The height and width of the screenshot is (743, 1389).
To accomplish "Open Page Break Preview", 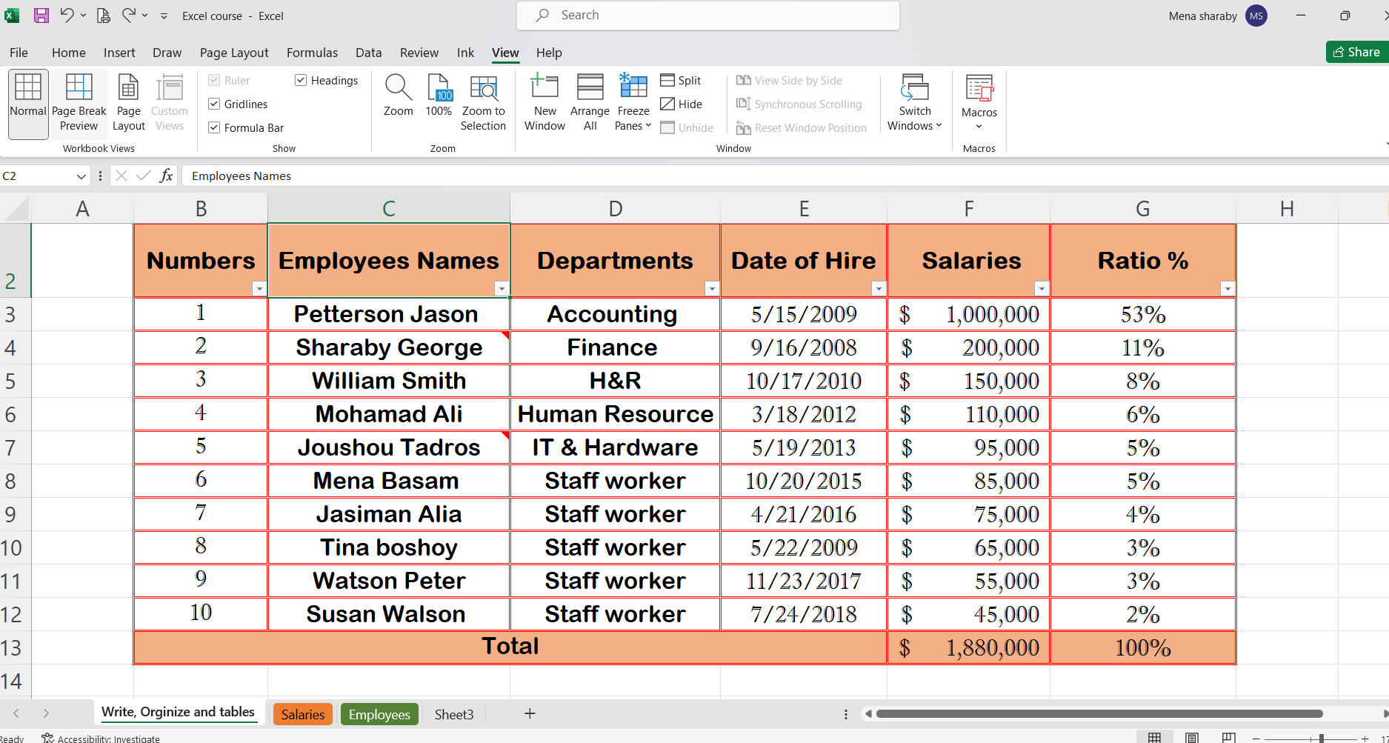I will pos(79,104).
